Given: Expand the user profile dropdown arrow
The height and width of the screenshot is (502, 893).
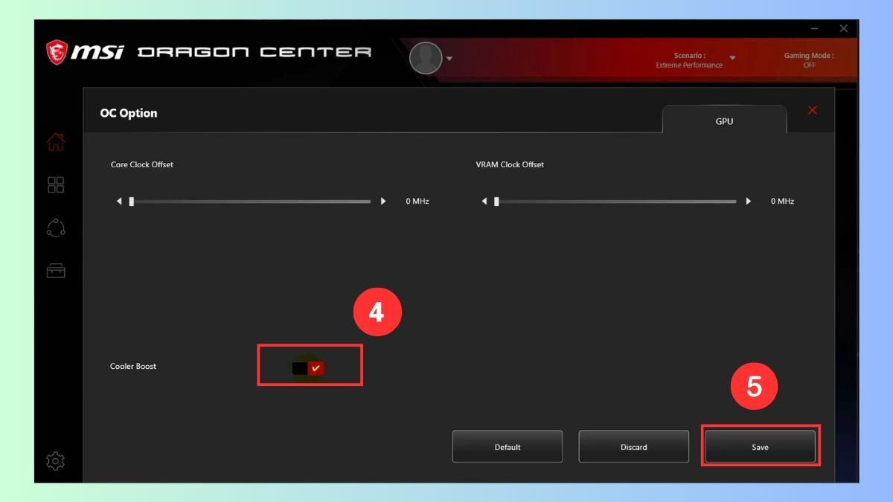Looking at the screenshot, I should pyautogui.click(x=449, y=59).
